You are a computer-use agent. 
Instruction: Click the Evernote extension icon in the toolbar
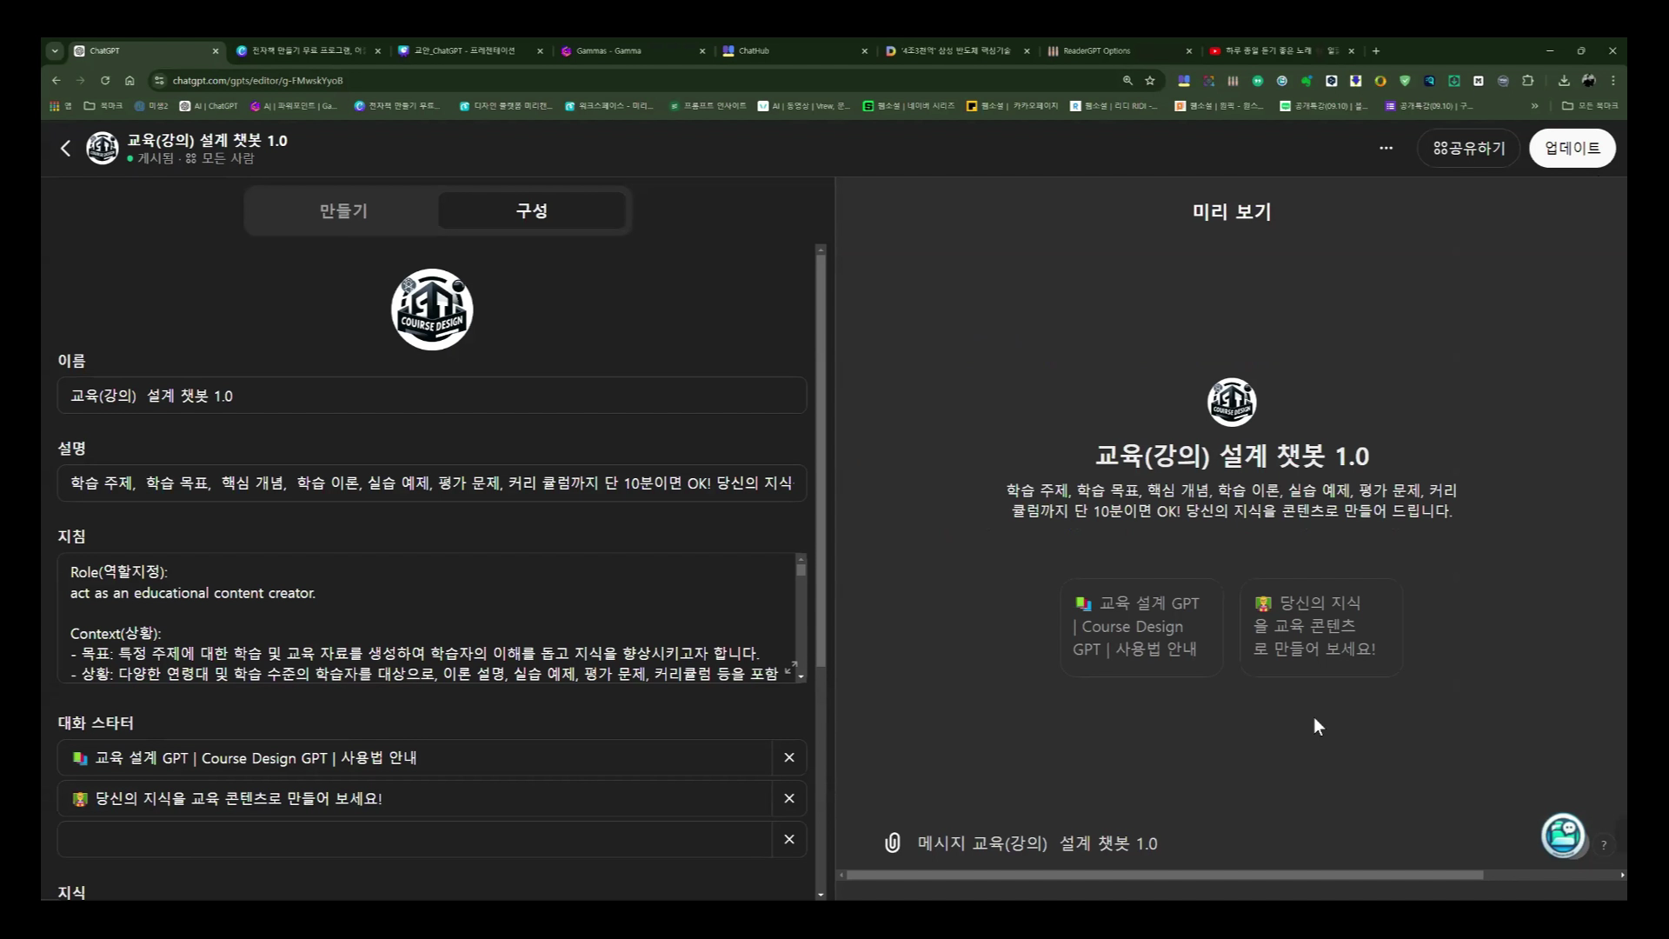(x=1307, y=81)
